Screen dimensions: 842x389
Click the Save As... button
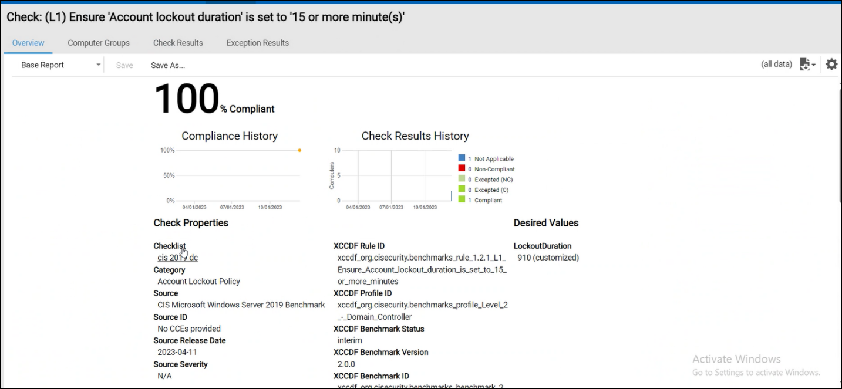point(168,65)
